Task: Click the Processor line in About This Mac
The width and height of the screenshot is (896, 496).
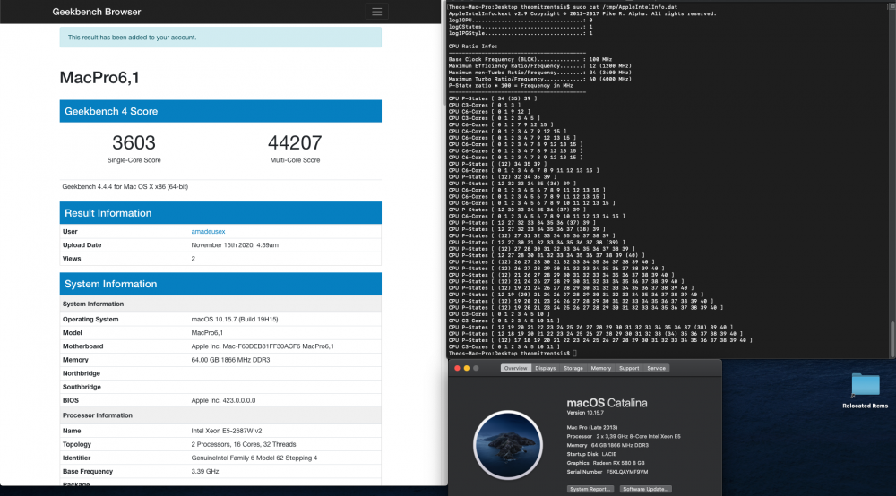Action: [624, 437]
